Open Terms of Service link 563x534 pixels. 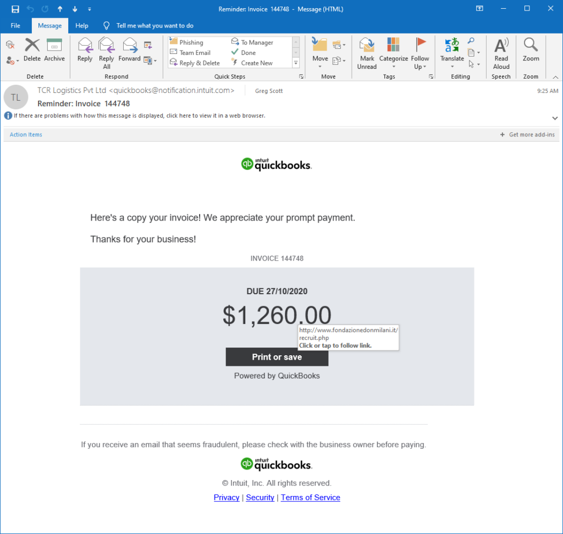click(x=311, y=497)
